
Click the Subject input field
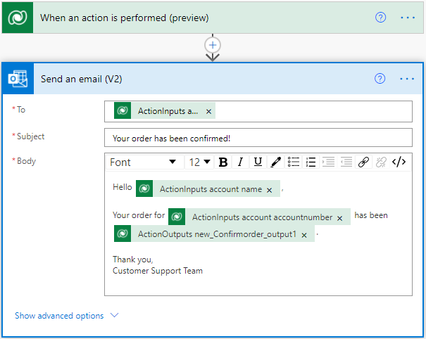(258, 138)
